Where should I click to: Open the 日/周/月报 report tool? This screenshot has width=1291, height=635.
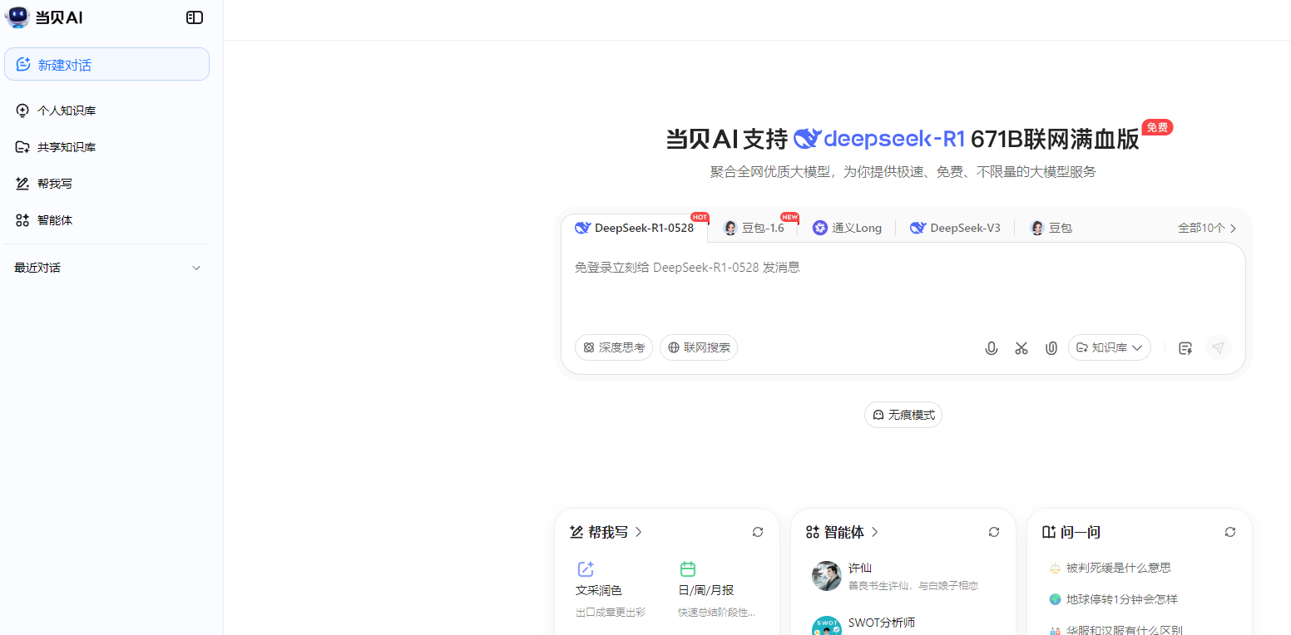point(717,590)
